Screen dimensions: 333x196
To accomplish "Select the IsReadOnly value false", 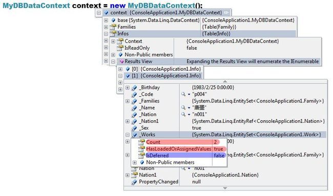I will click(x=192, y=48).
